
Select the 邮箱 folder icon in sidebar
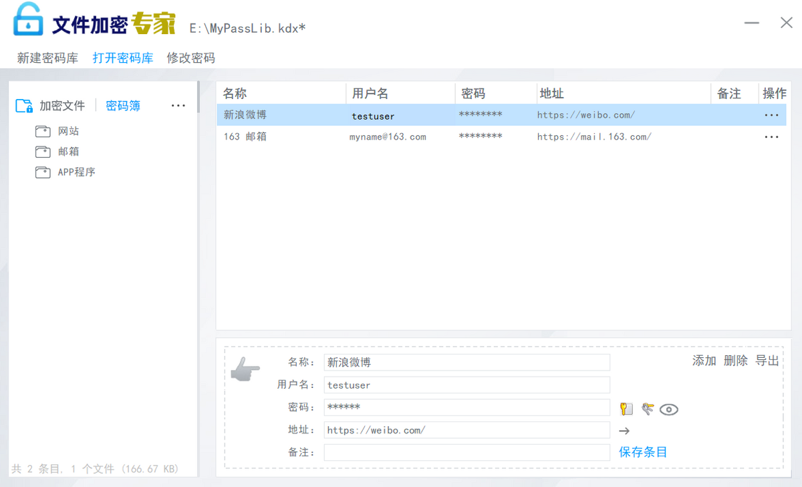click(x=43, y=152)
